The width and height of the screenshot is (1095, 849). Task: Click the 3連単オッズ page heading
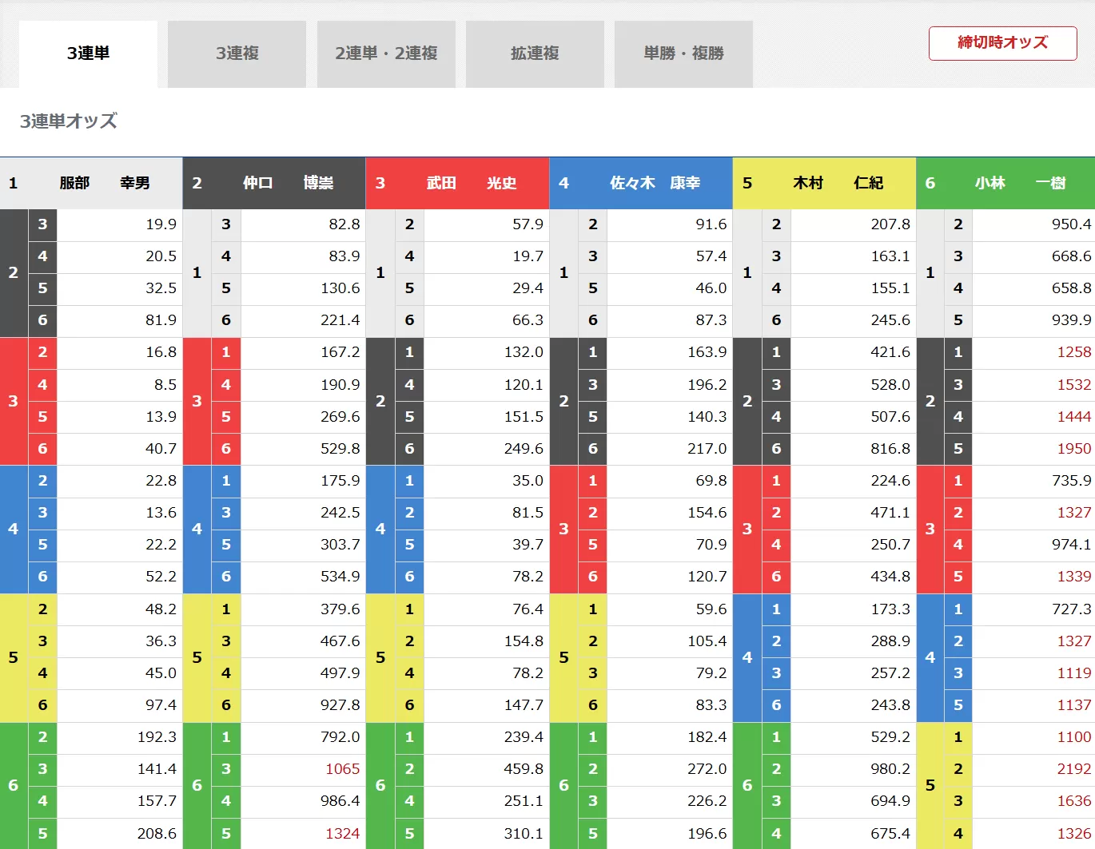67,121
